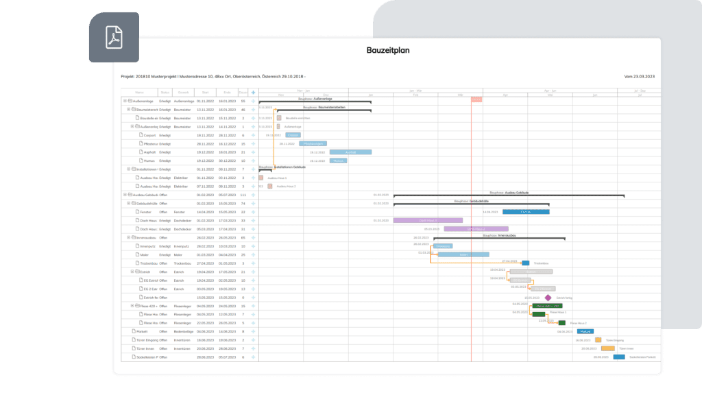Click the folder icon next to Innenausbau
702x395 pixels.
(x=133, y=239)
